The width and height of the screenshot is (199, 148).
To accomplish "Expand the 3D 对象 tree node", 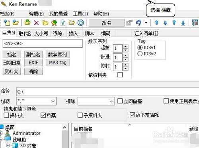I will [8, 146].
